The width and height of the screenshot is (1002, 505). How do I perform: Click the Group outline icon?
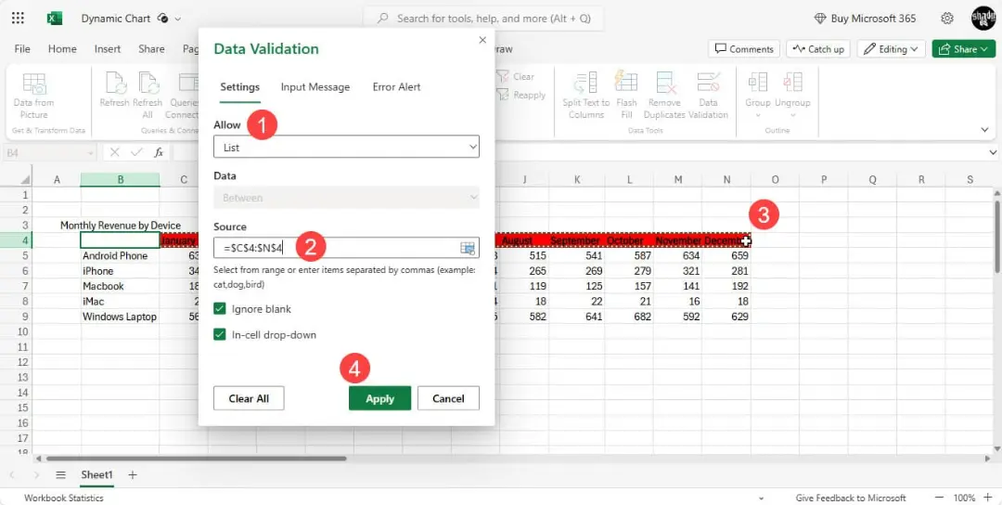[x=758, y=83]
